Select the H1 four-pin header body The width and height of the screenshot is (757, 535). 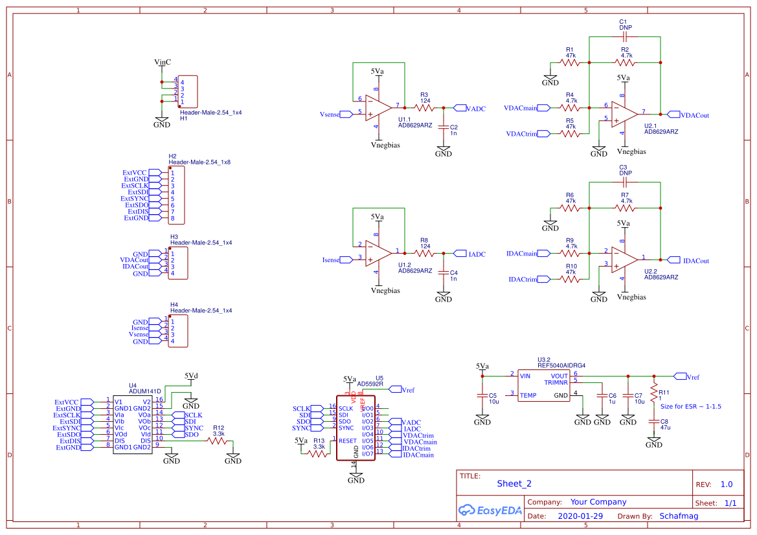click(187, 91)
